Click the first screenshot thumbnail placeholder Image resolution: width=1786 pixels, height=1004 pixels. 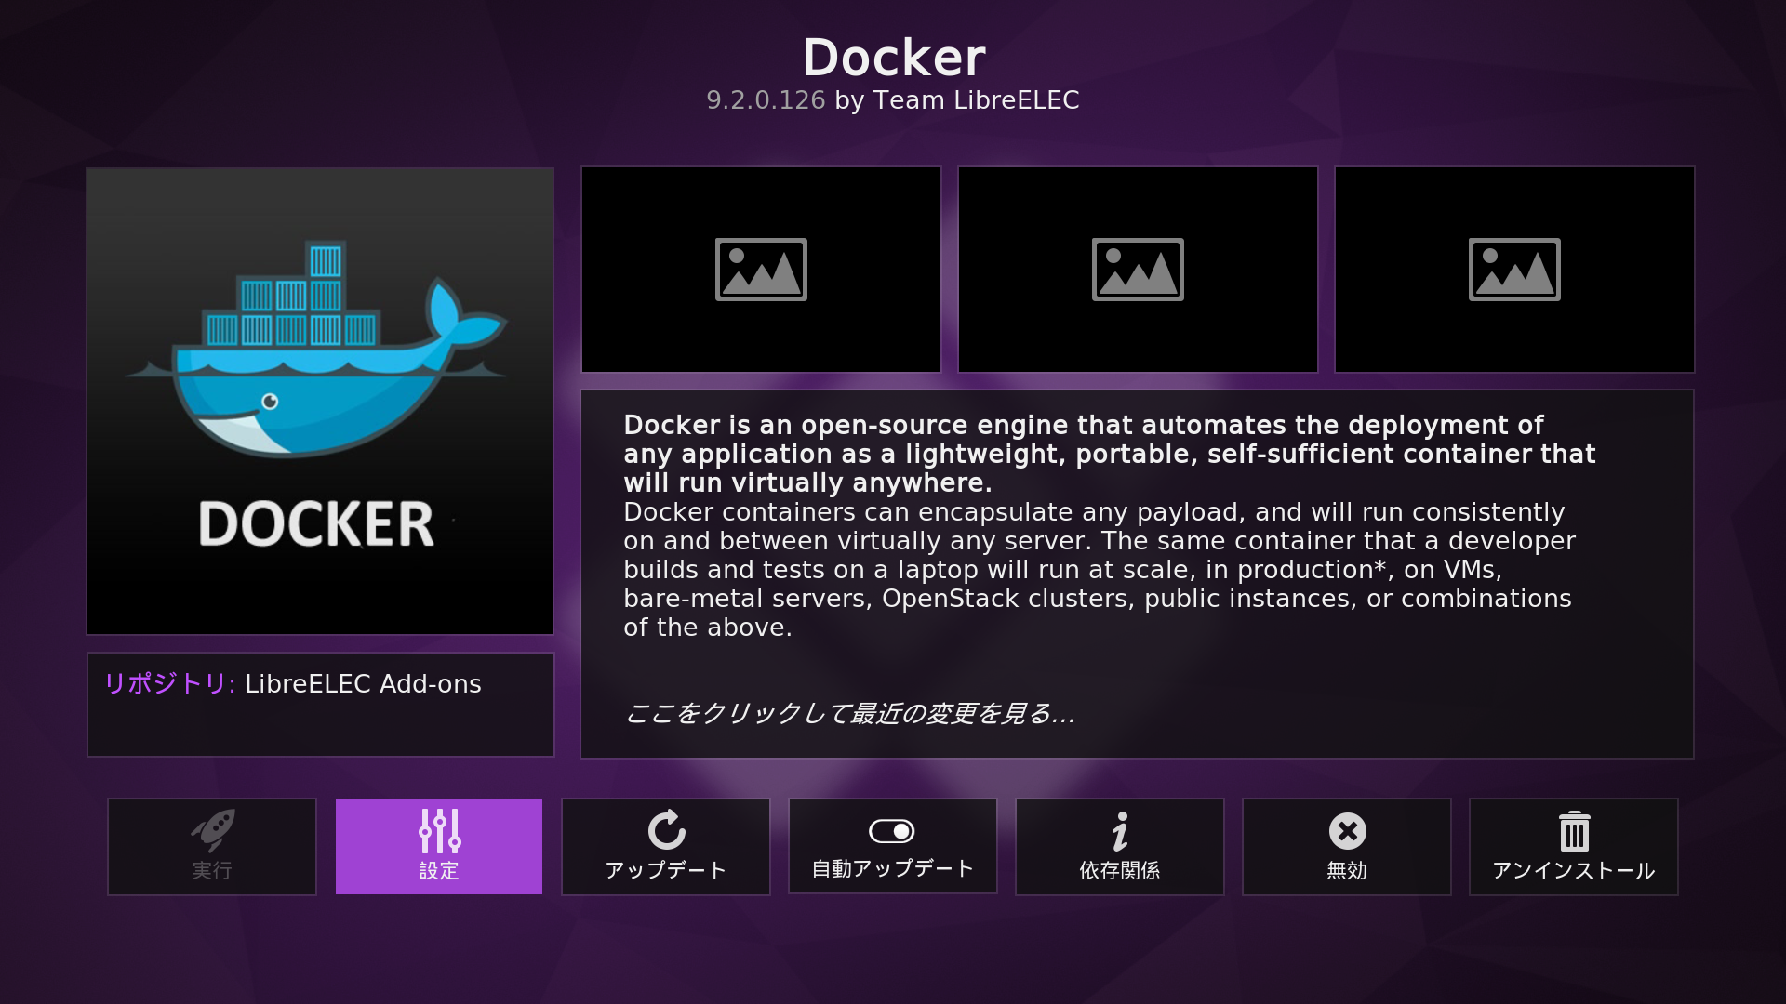click(761, 270)
